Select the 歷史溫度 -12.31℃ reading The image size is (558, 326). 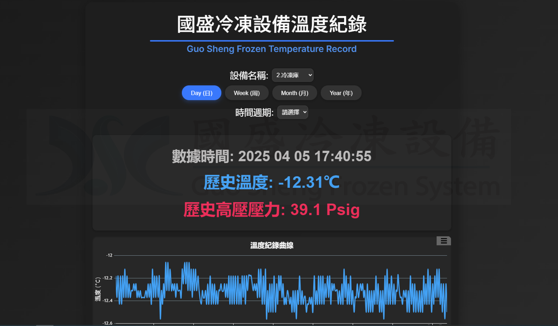click(x=271, y=183)
